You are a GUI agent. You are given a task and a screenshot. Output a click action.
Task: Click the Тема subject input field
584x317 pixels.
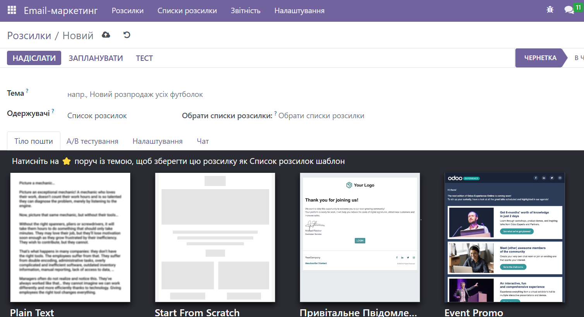[155, 94]
